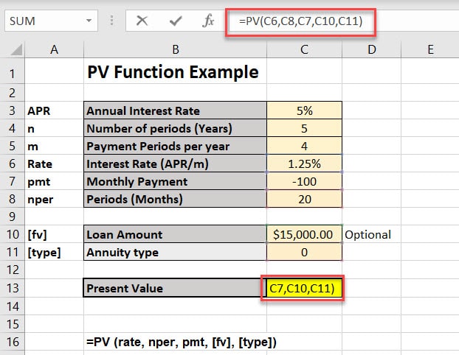Select the column D header
Screen dimensions: 459x355
click(371, 49)
